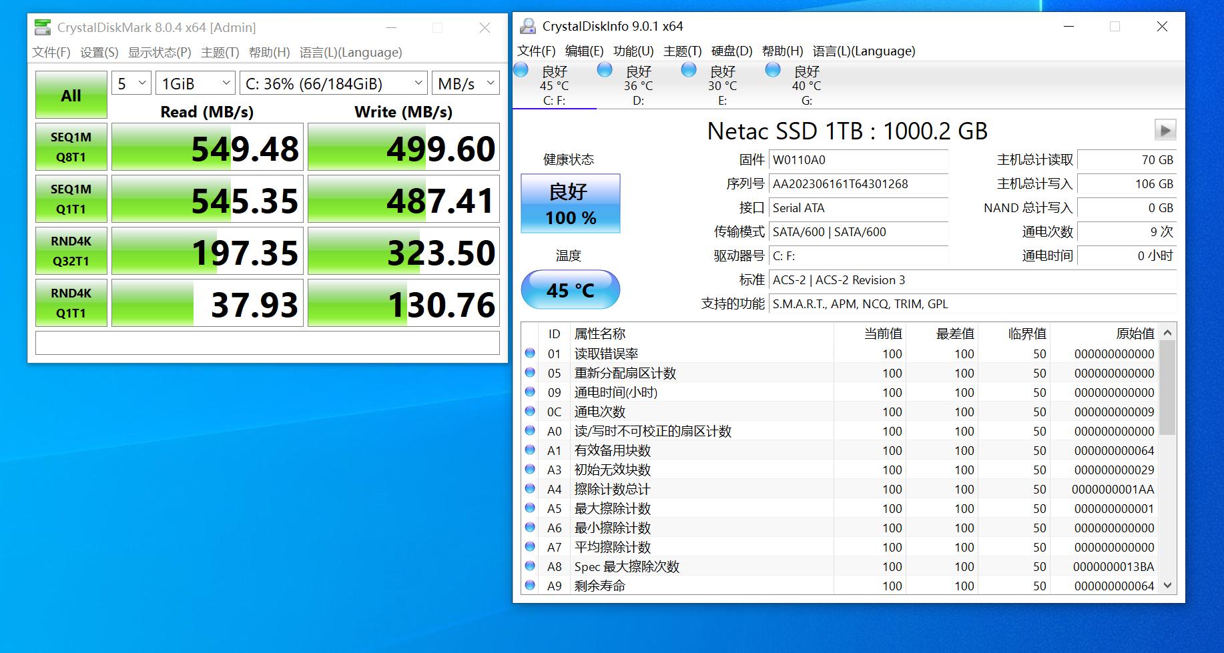Start the SEQ1M Q8T1 benchmark test
The height and width of the screenshot is (653, 1224).
pyautogui.click(x=71, y=146)
